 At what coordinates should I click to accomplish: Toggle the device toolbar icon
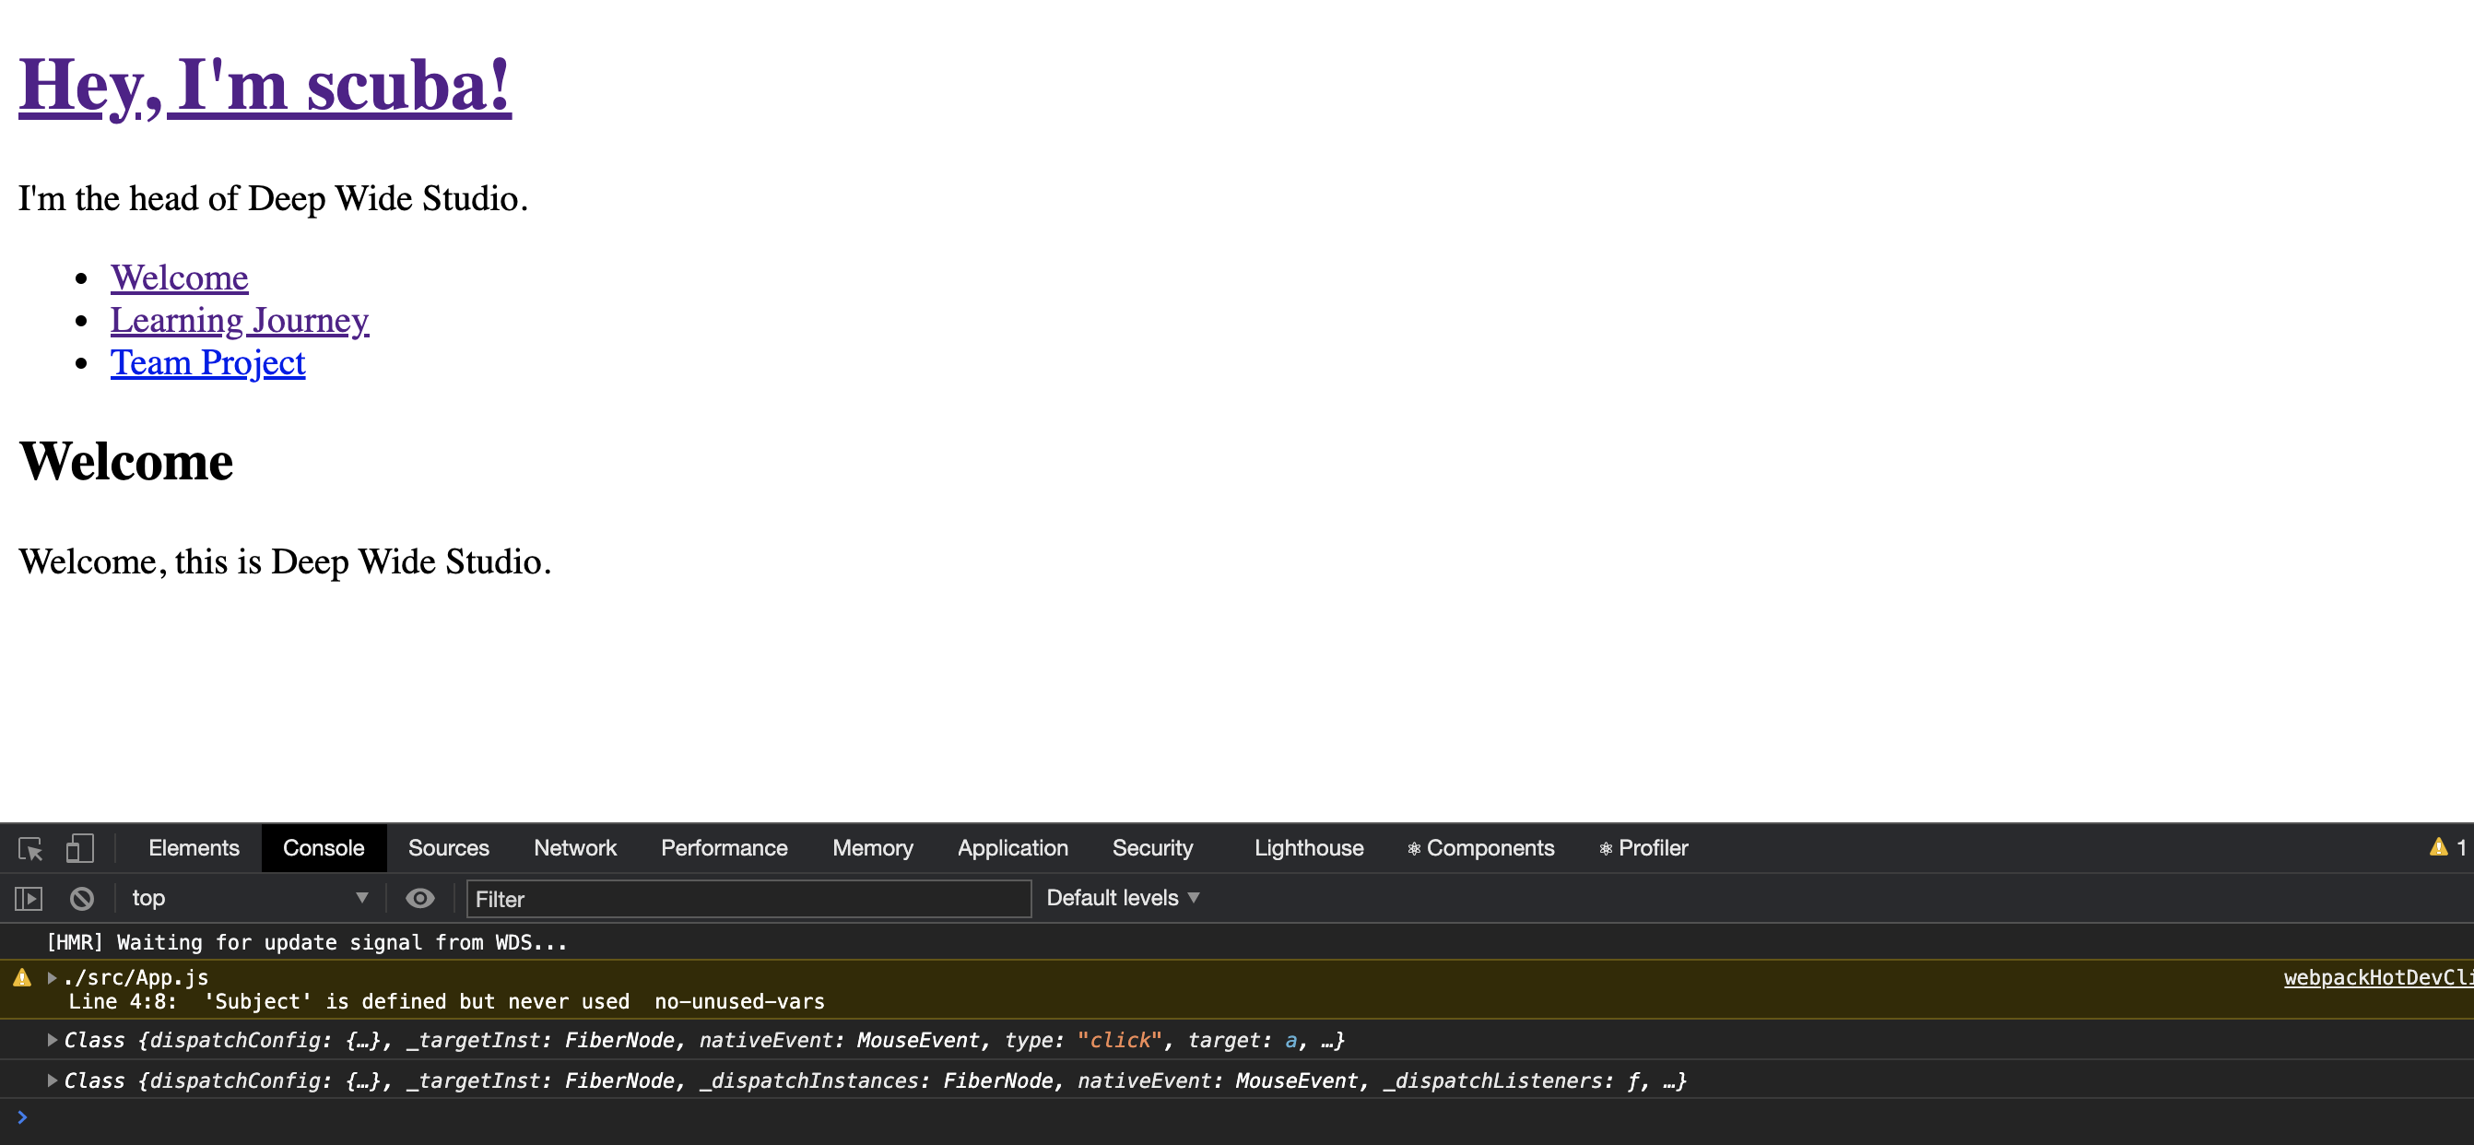point(78,848)
